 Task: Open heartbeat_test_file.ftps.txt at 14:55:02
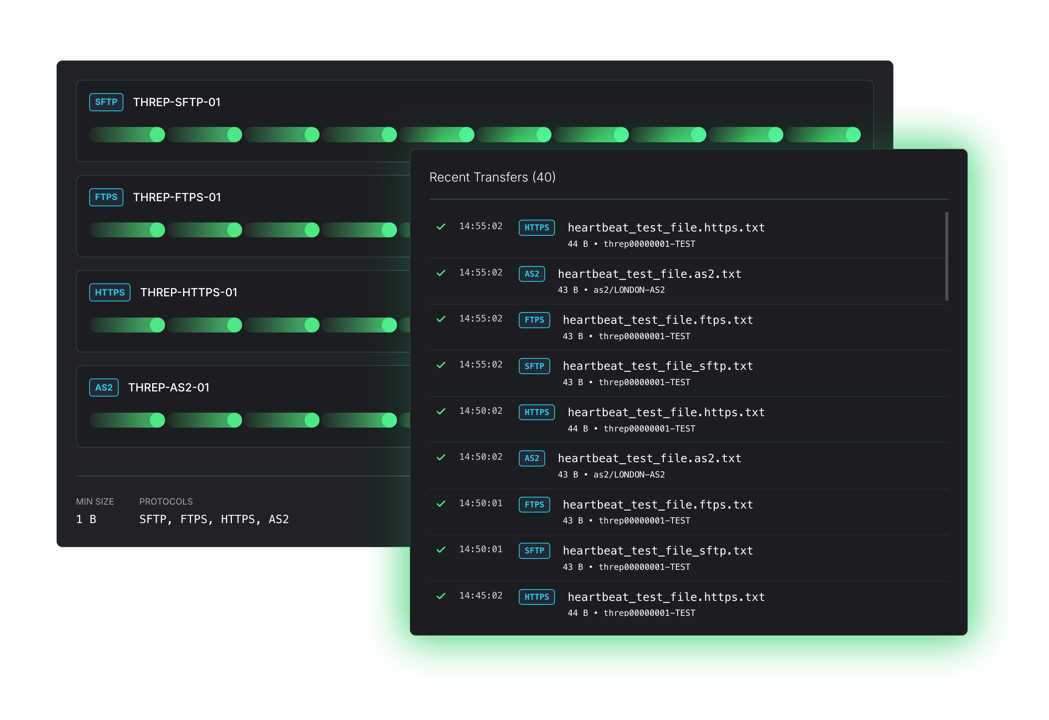(x=658, y=320)
